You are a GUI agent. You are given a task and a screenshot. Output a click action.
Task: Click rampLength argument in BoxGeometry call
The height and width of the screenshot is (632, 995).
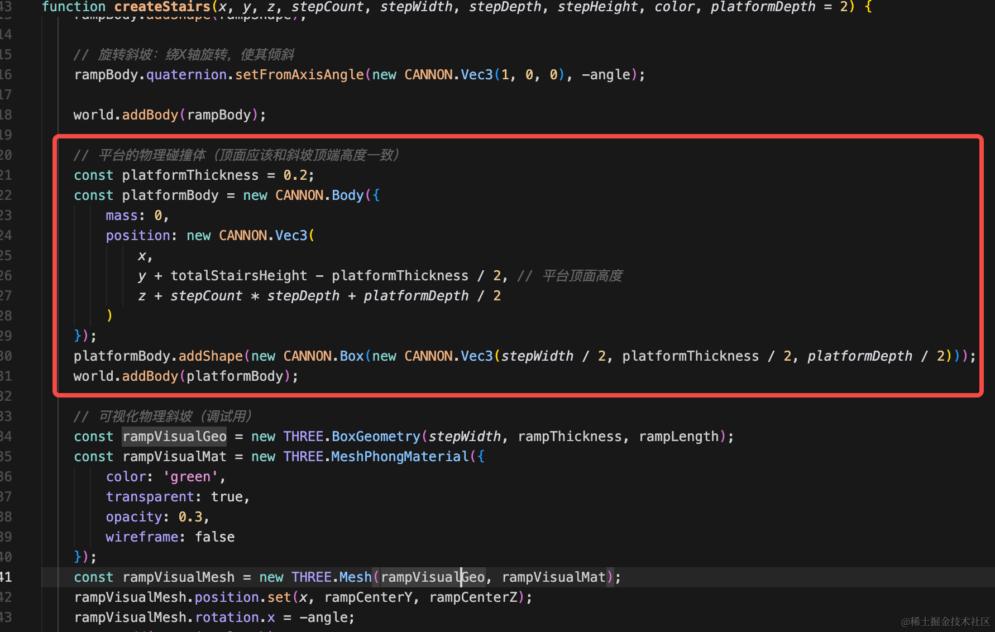(x=678, y=437)
